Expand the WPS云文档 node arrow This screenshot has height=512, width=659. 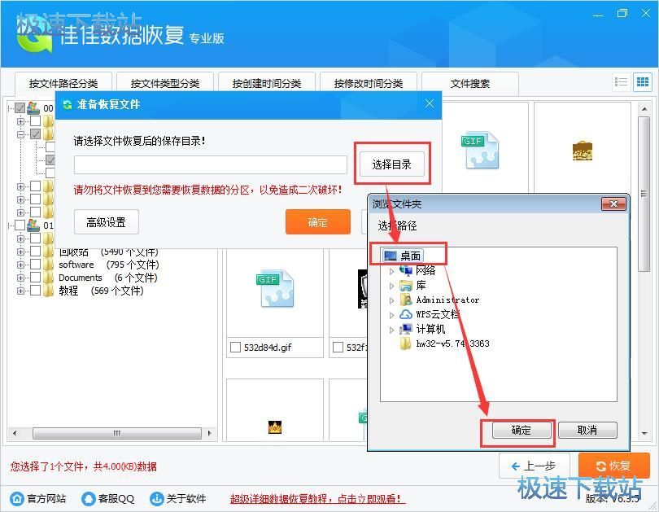point(391,315)
